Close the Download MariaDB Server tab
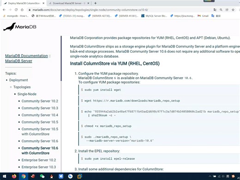Viewport: 240px width, 180px height. click(88, 3)
